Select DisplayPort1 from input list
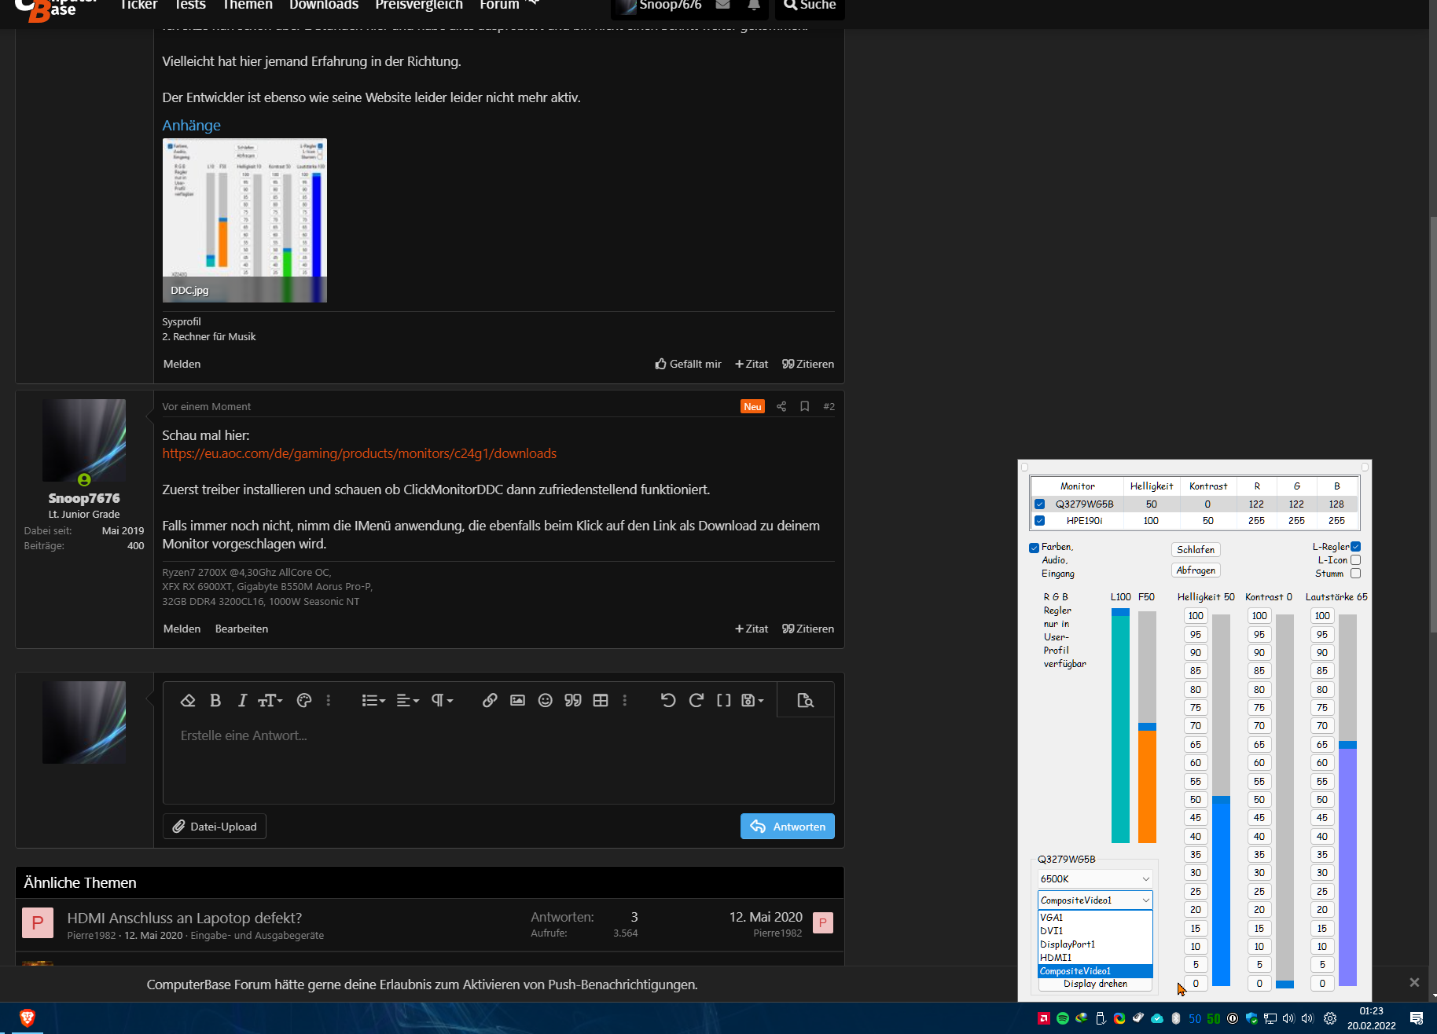Viewport: 1437px width, 1034px height. click(1095, 944)
